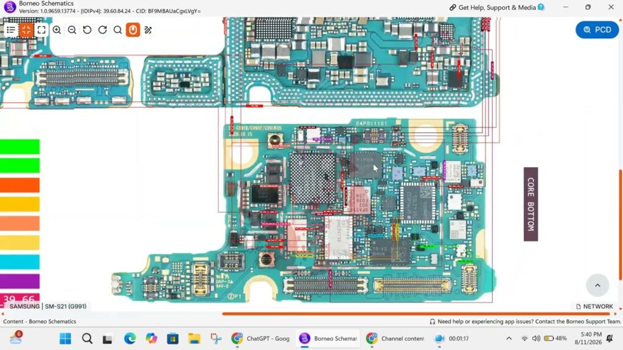Open the Wi-Fi network icon
This screenshot has width=623, height=350.
pos(524,338)
